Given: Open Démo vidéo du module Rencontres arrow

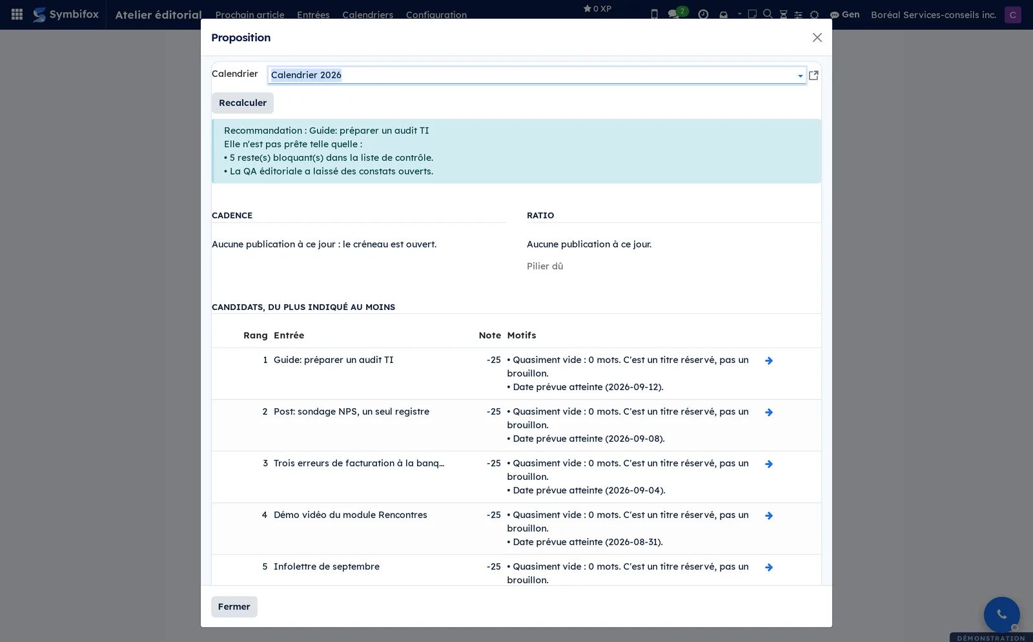Looking at the screenshot, I should 769,516.
